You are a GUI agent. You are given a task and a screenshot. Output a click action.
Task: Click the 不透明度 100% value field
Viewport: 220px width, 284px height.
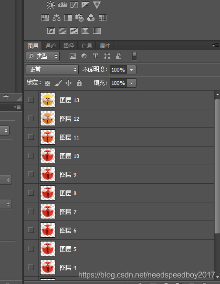coord(118,70)
